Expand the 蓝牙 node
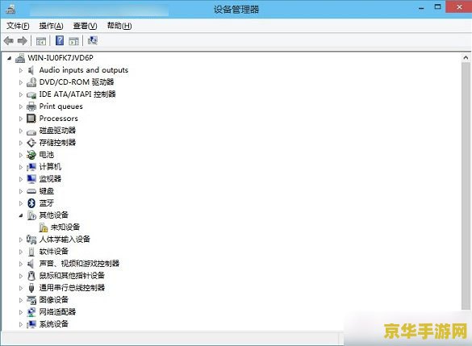Image resolution: width=472 pixels, height=346 pixels. pos(21,203)
